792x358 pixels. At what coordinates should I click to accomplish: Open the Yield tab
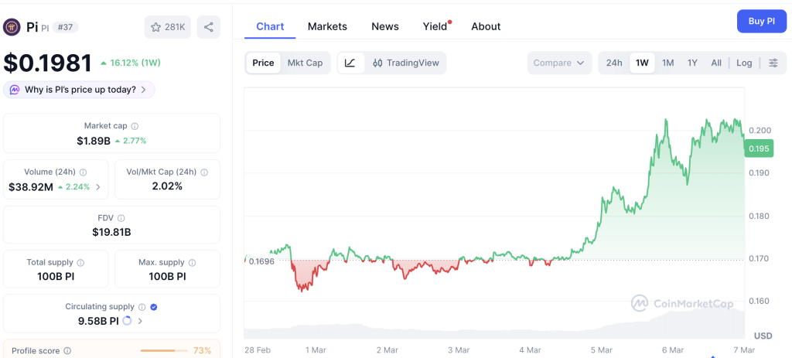tap(435, 27)
